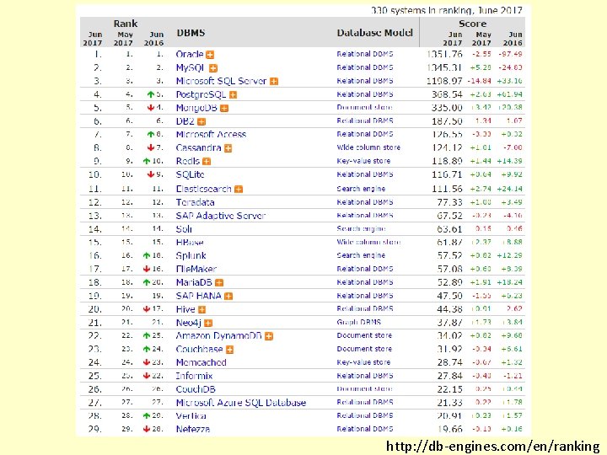Click the orange plus icon next to MySQL
This screenshot has width=607, height=455.
[213, 68]
